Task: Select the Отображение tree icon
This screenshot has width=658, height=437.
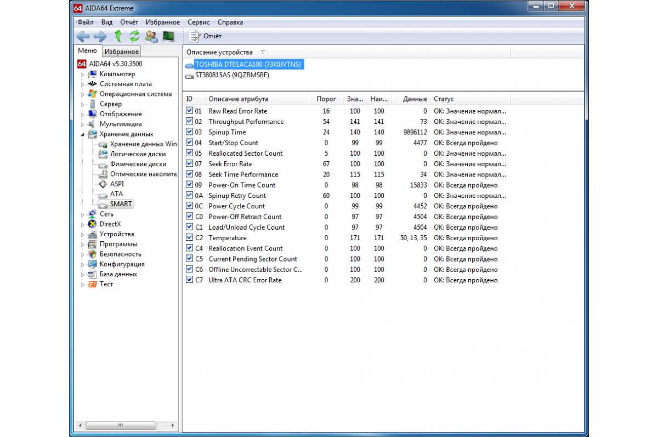Action: [93, 114]
